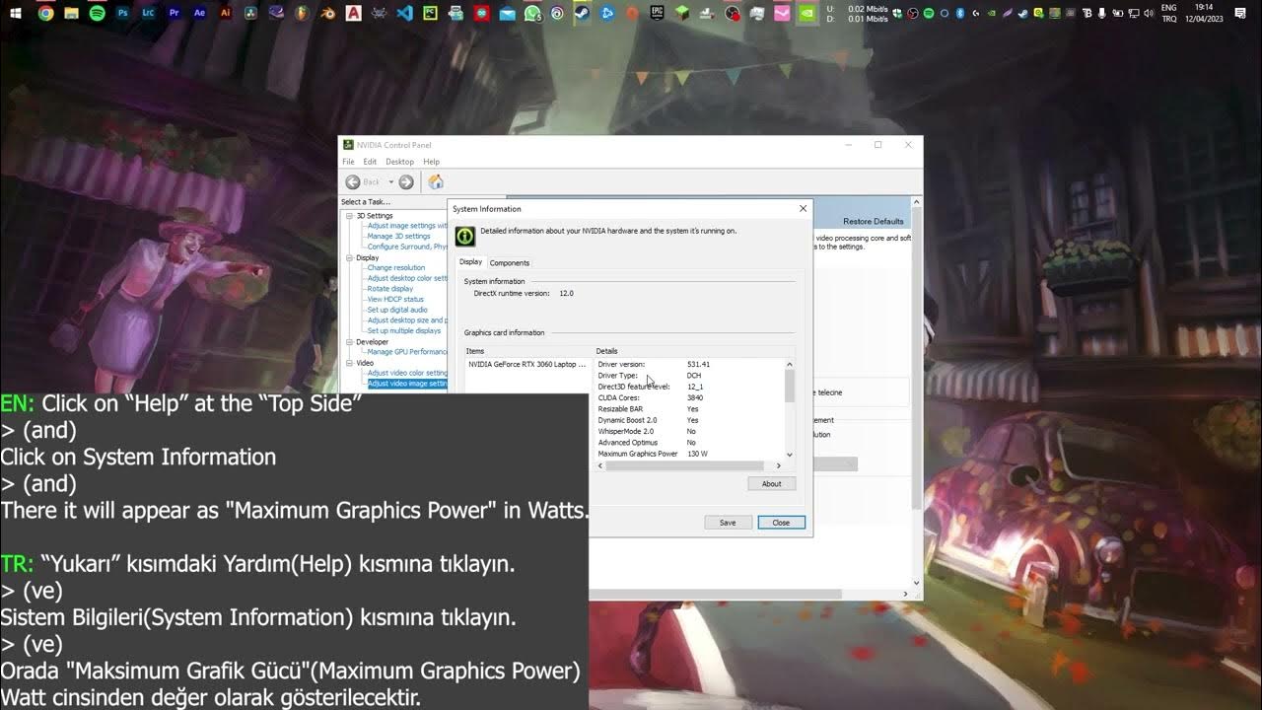Open Visual Studio Code from the taskbar
Screen dimensions: 1262x710
[404, 14]
